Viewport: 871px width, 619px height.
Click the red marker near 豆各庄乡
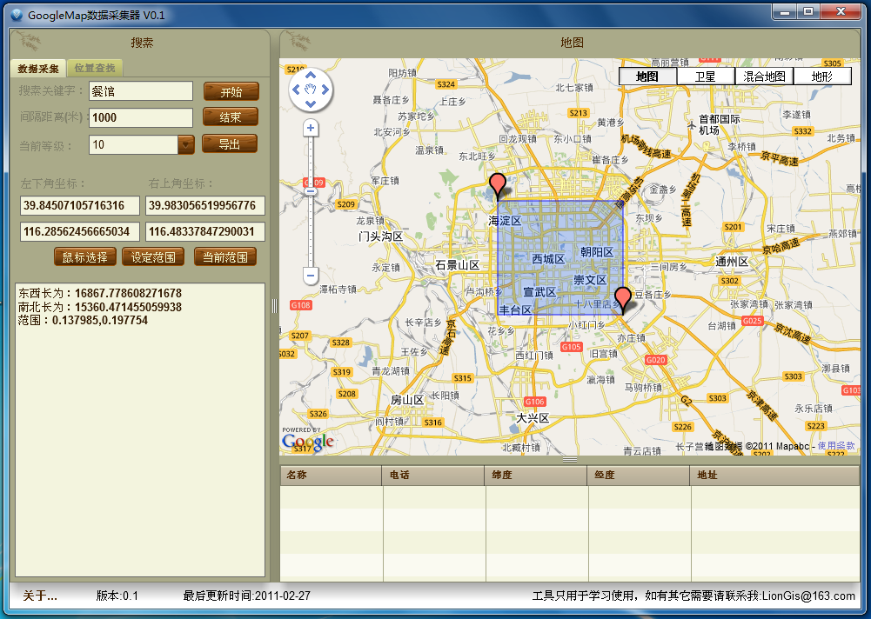click(623, 299)
